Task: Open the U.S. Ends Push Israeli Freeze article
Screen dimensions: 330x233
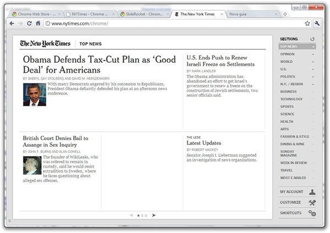Action: [221, 61]
